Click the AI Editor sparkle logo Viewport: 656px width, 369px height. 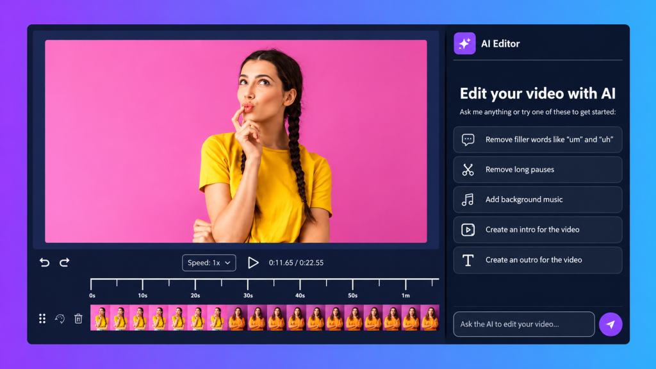tap(464, 44)
